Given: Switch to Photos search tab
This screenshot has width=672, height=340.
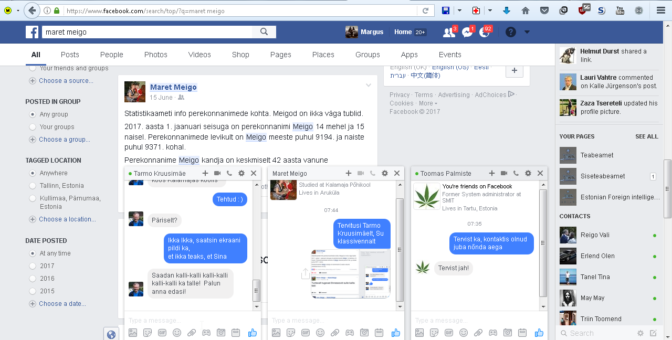Looking at the screenshot, I should 156,55.
